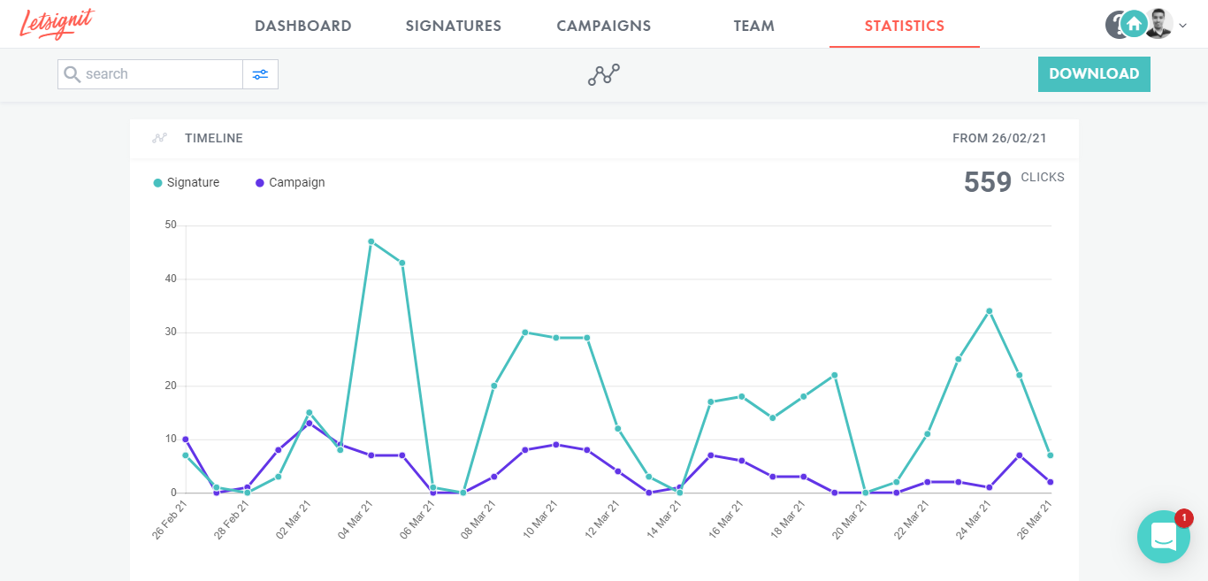Toggle the Signature series in the chart legend
1208x581 pixels.
click(x=187, y=182)
